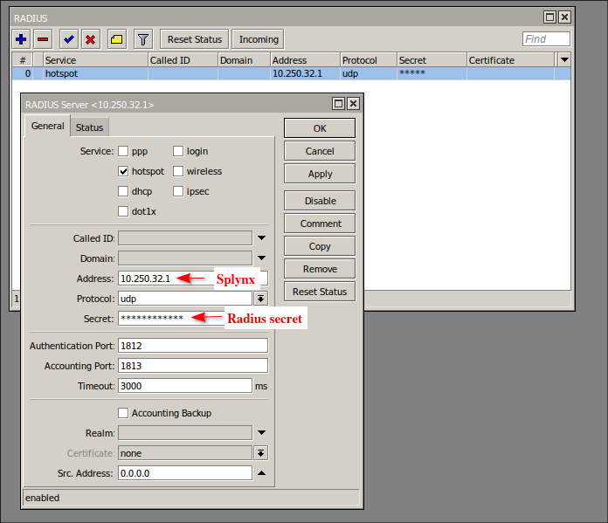The height and width of the screenshot is (523, 608).
Task: Expand the Called ID field arrow
Action: click(260, 237)
